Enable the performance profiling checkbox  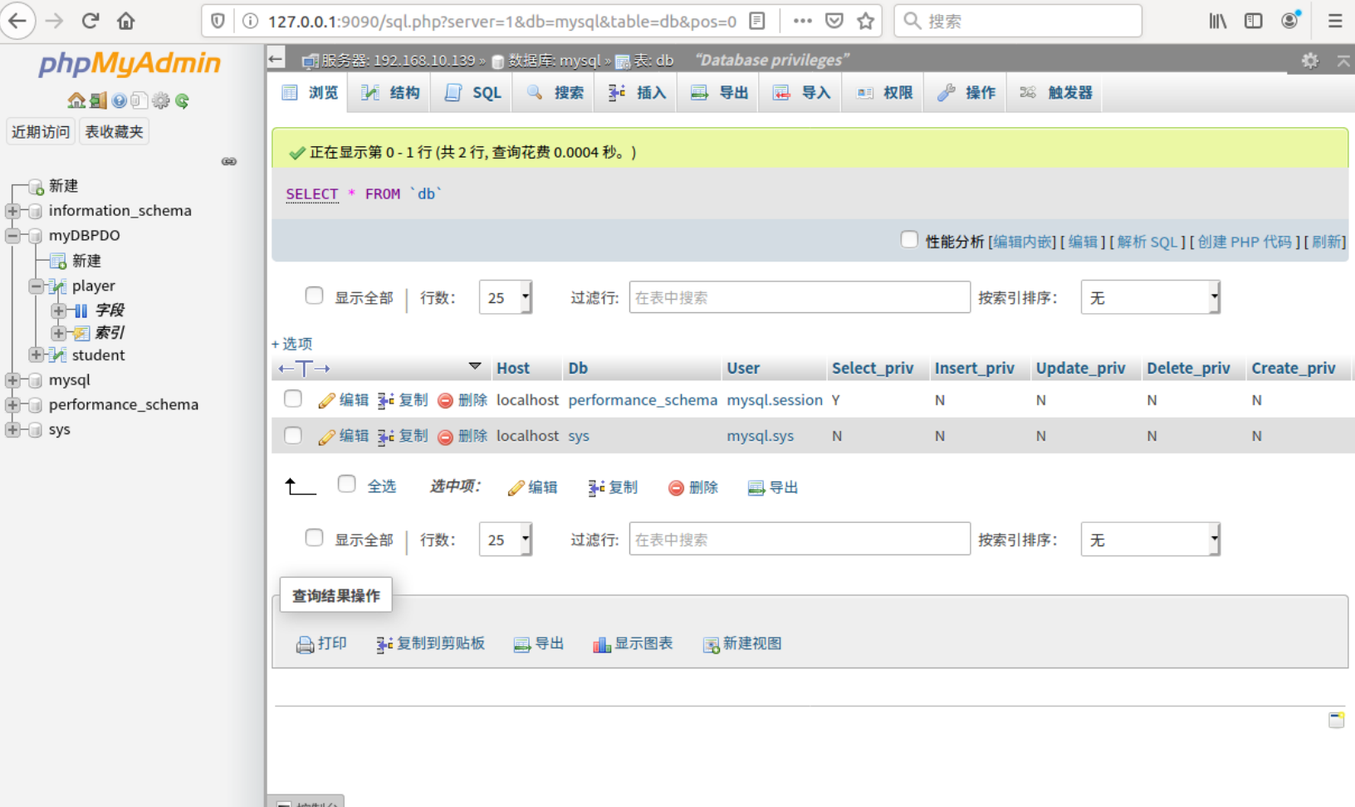click(909, 240)
